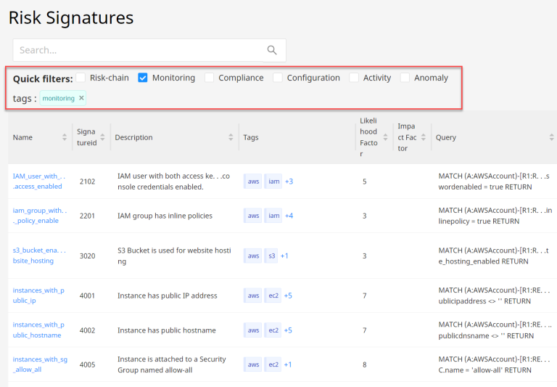Show +5 more tags for signature 4001

[x=288, y=296]
